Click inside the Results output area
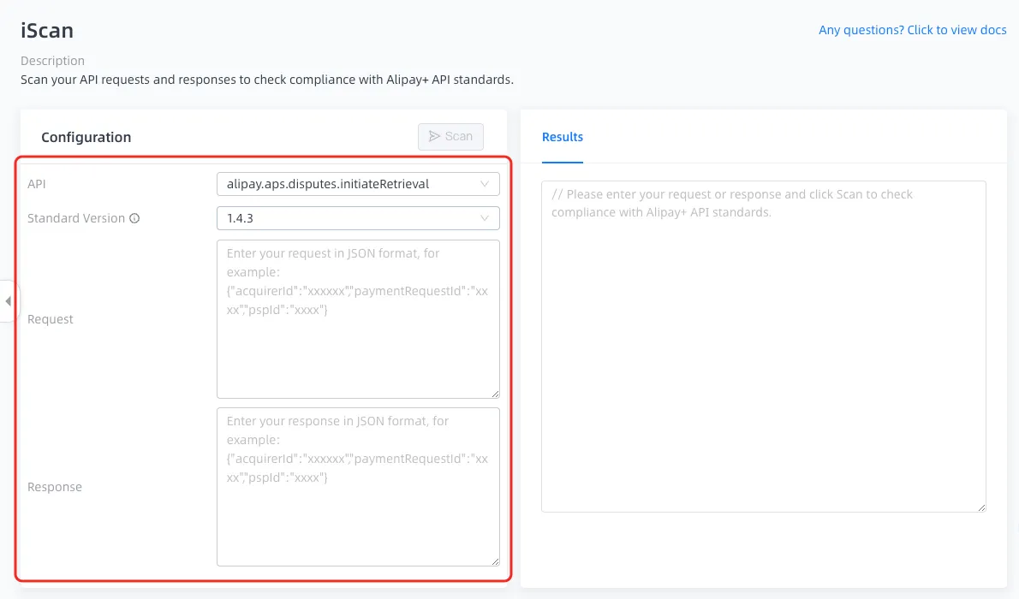The height and width of the screenshot is (599, 1019). point(763,359)
